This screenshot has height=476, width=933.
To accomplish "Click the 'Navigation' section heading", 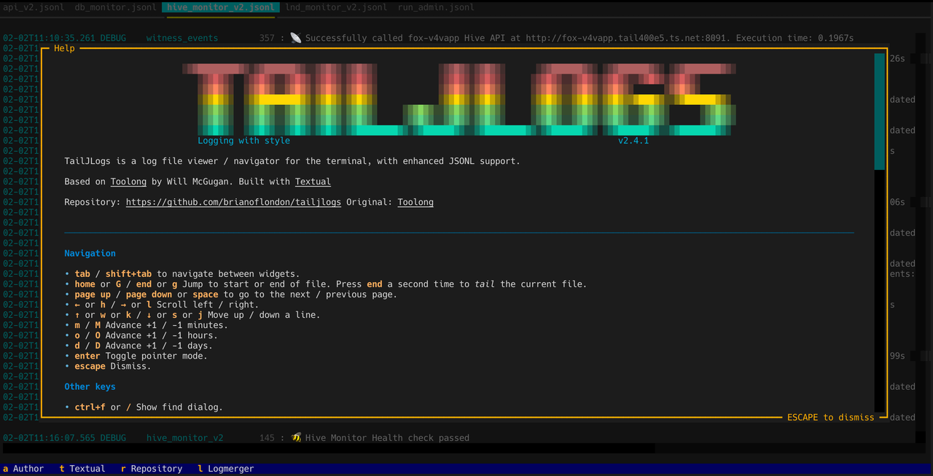I will [x=90, y=254].
